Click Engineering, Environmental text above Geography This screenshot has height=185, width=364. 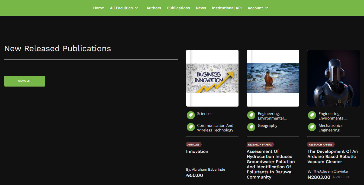click(272, 116)
